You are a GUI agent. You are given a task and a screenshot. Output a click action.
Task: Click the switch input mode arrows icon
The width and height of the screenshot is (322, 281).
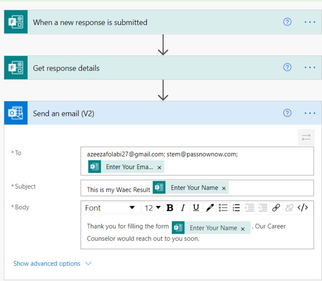(306, 137)
